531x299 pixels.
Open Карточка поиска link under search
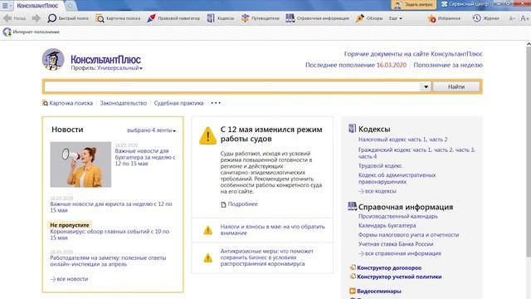pyautogui.click(x=67, y=103)
